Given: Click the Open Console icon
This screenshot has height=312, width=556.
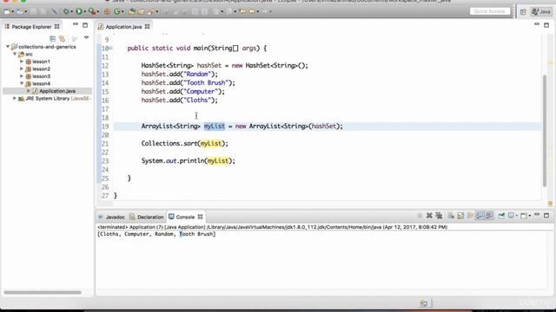Looking at the screenshot, I should [x=523, y=216].
